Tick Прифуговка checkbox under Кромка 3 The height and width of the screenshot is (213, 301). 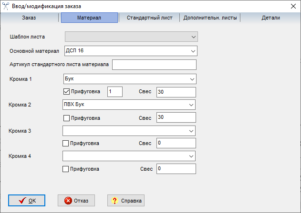click(x=66, y=143)
